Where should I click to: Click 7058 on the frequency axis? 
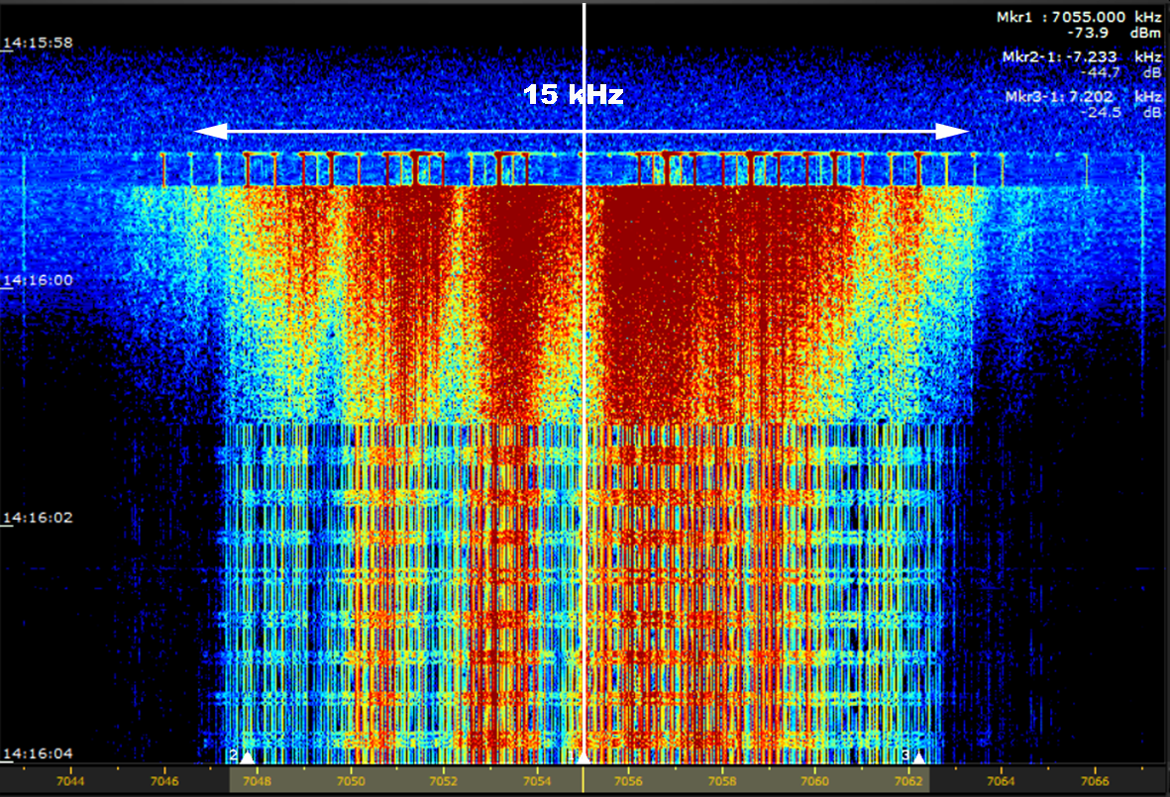(722, 781)
